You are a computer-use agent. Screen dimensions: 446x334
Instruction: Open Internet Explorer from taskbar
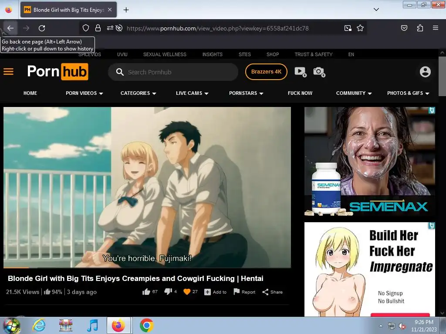[39, 325]
